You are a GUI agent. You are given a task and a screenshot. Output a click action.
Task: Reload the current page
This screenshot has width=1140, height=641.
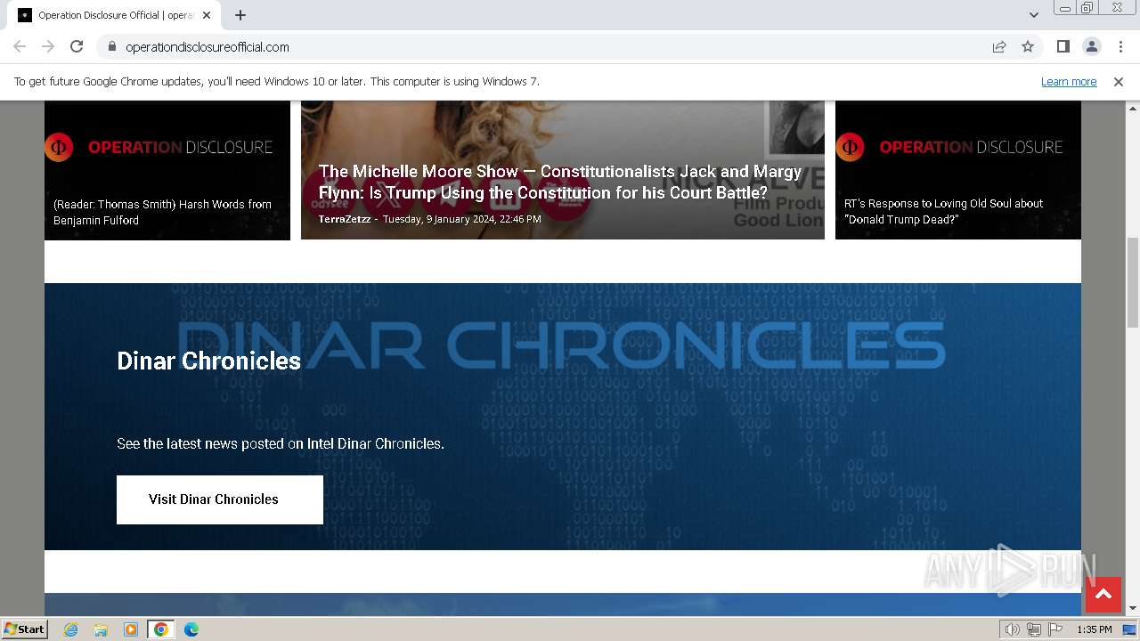pyautogui.click(x=77, y=46)
